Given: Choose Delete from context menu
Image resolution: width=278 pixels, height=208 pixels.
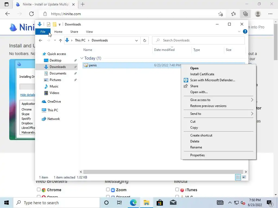Looking at the screenshot, I should (x=195, y=141).
